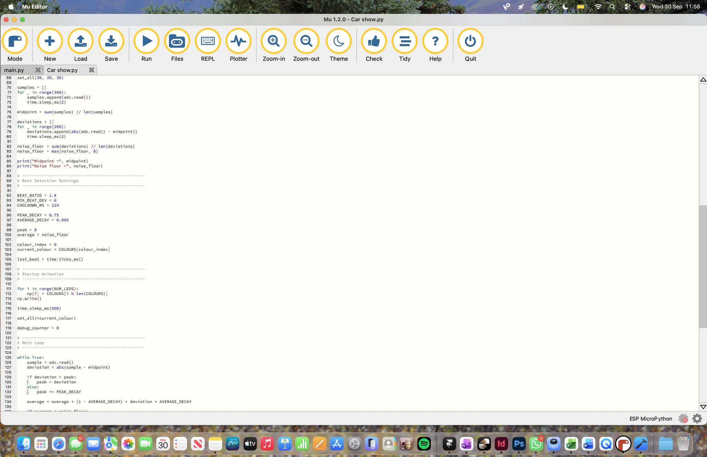Click the scrollbar down arrow
The height and width of the screenshot is (457, 707).
coord(703,407)
